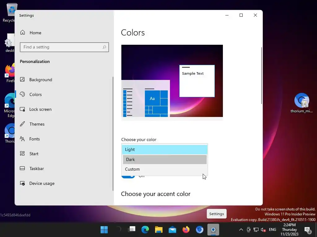Open Task View from taskbar
The height and width of the screenshot is (237, 317).
pyautogui.click(x=132, y=230)
